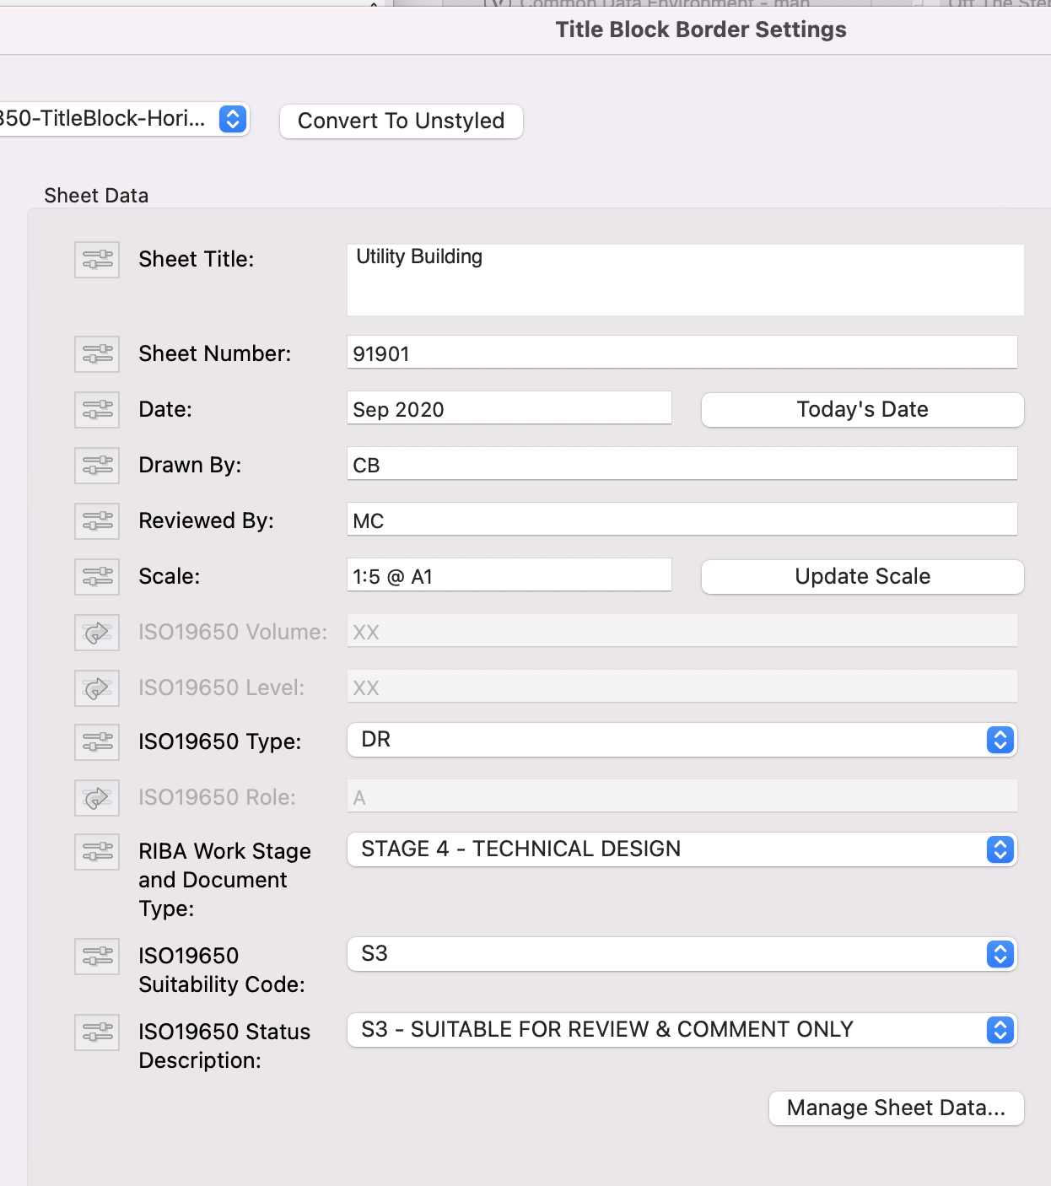This screenshot has height=1186, width=1051.
Task: Open the ISO19650 Type dropdown
Action: (682, 741)
